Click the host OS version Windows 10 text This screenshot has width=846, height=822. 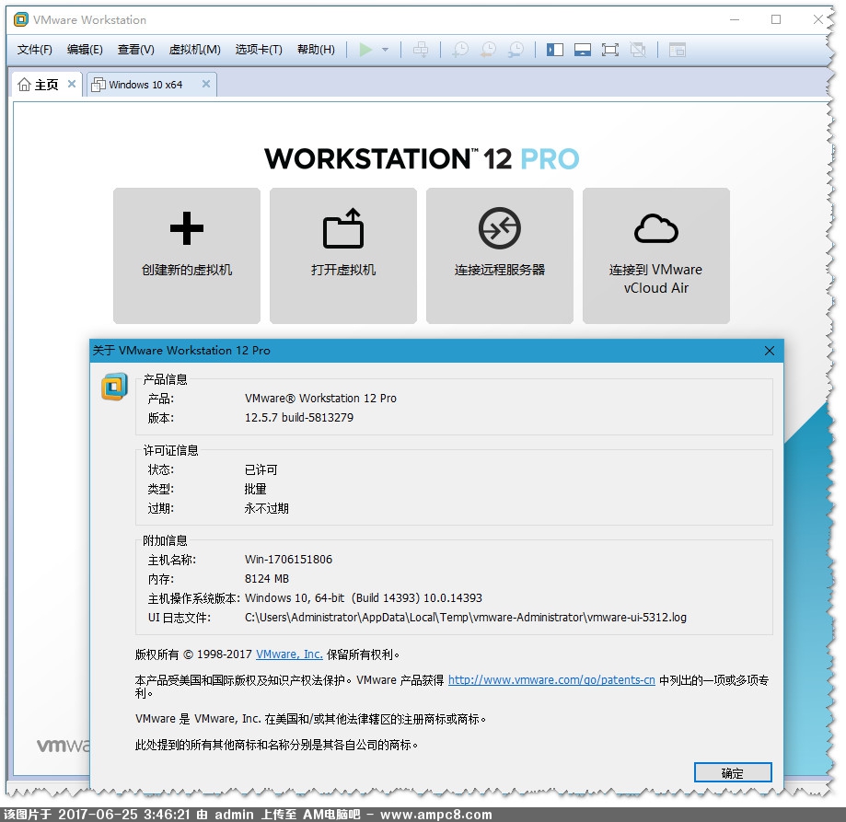point(364,598)
